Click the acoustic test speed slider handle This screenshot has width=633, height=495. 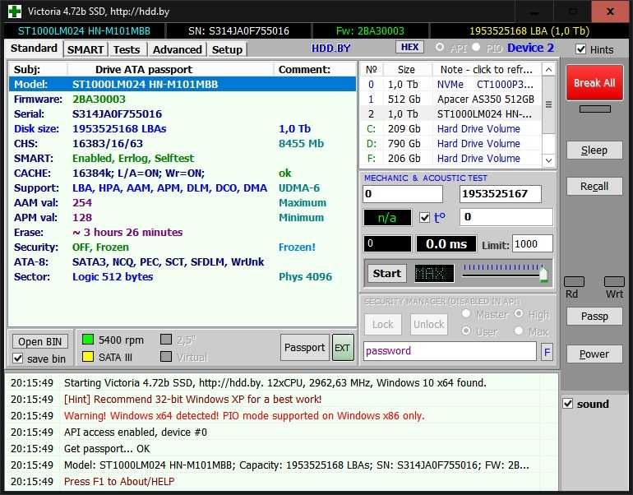point(543,274)
